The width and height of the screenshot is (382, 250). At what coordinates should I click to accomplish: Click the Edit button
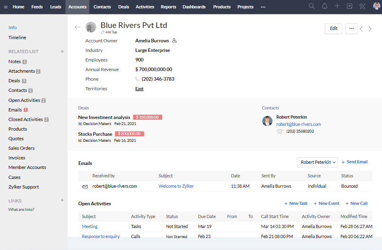(334, 29)
